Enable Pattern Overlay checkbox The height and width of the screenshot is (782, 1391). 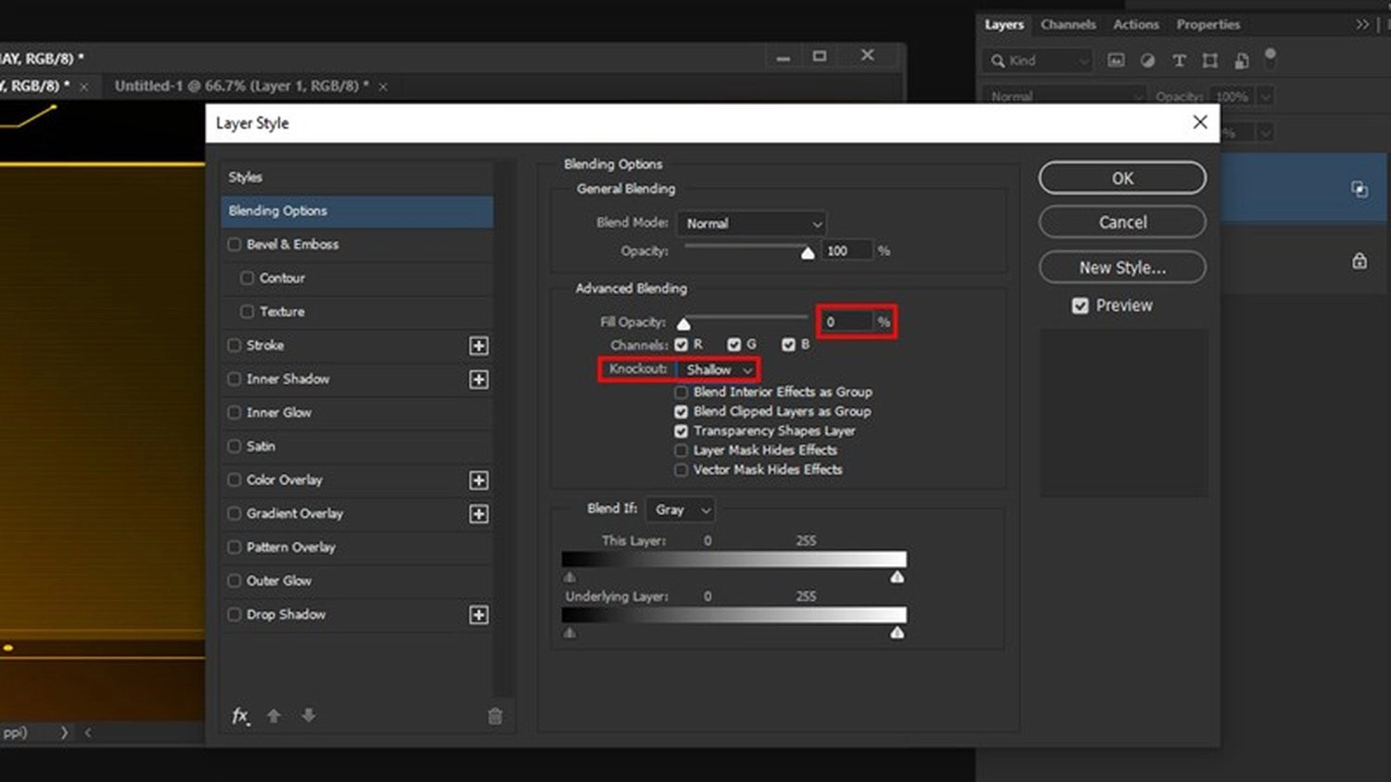pyautogui.click(x=235, y=547)
